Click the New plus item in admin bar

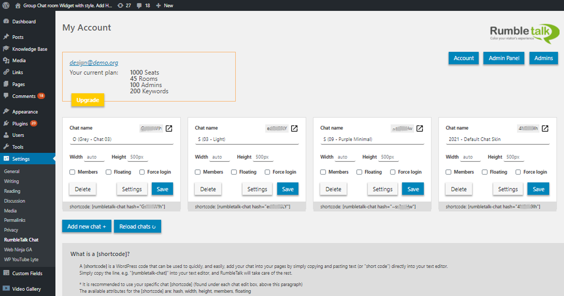click(164, 5)
